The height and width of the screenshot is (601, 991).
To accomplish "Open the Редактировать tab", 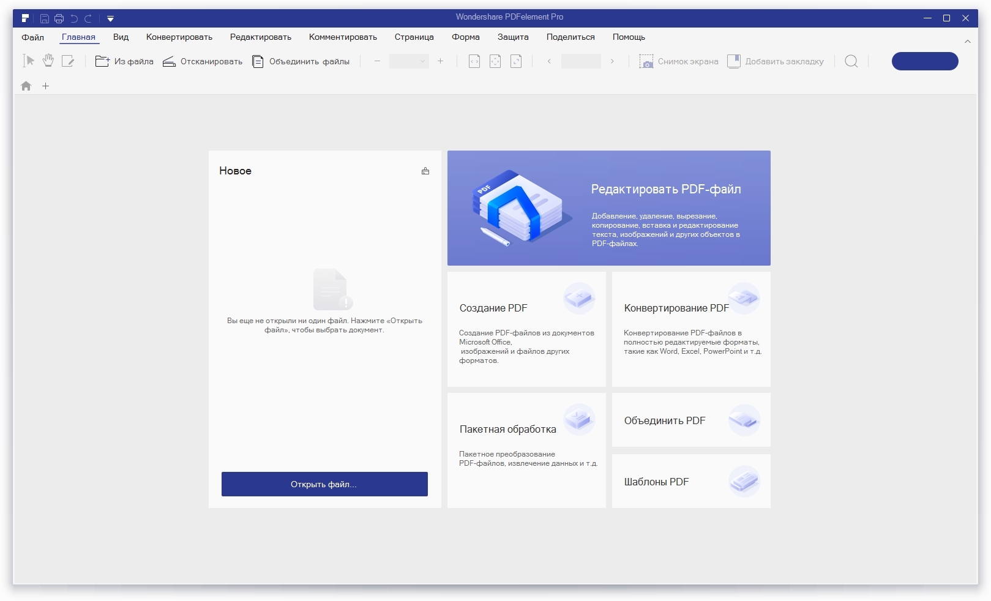I will click(261, 37).
